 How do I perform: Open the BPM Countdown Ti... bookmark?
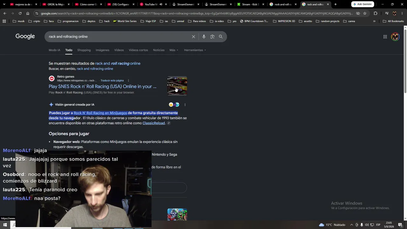pyautogui.click(x=254, y=21)
